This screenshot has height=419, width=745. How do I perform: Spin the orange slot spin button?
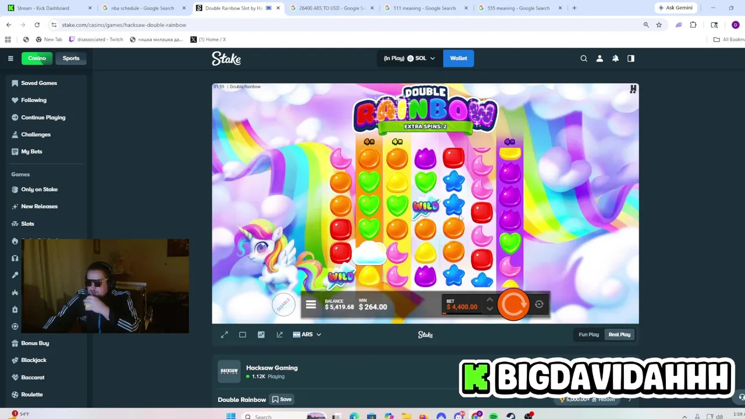click(x=513, y=304)
